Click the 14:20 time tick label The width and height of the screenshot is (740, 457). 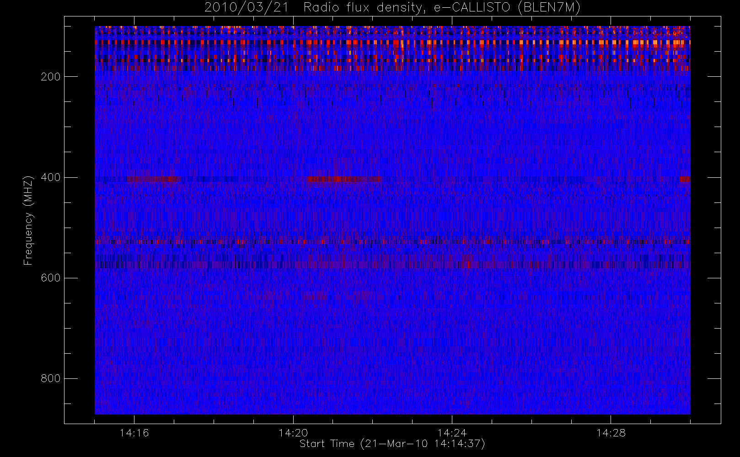293,433
